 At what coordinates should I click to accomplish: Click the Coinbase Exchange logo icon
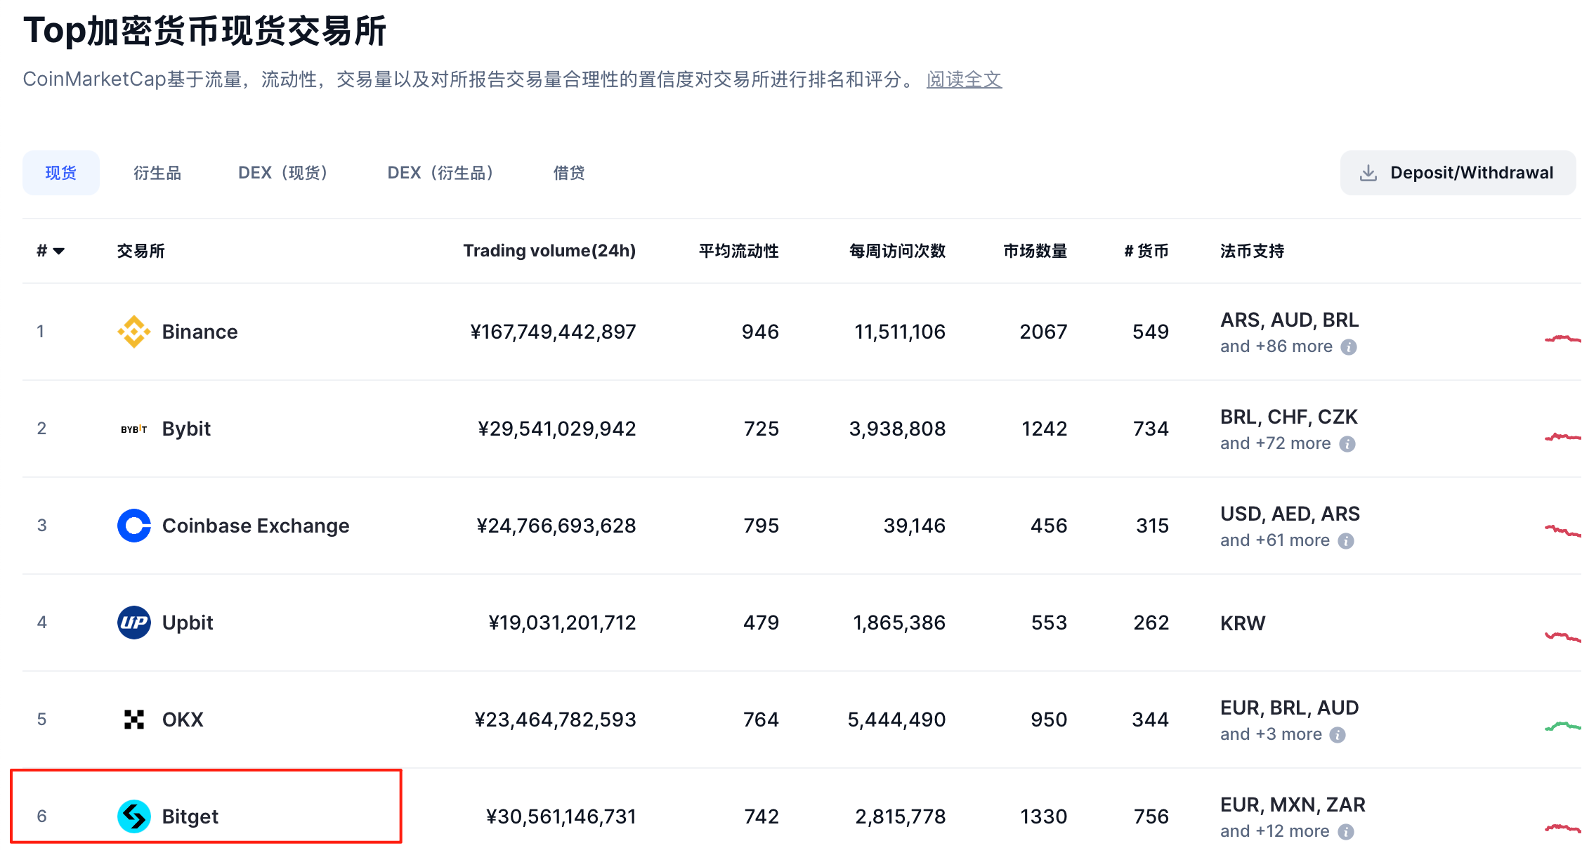coord(133,526)
